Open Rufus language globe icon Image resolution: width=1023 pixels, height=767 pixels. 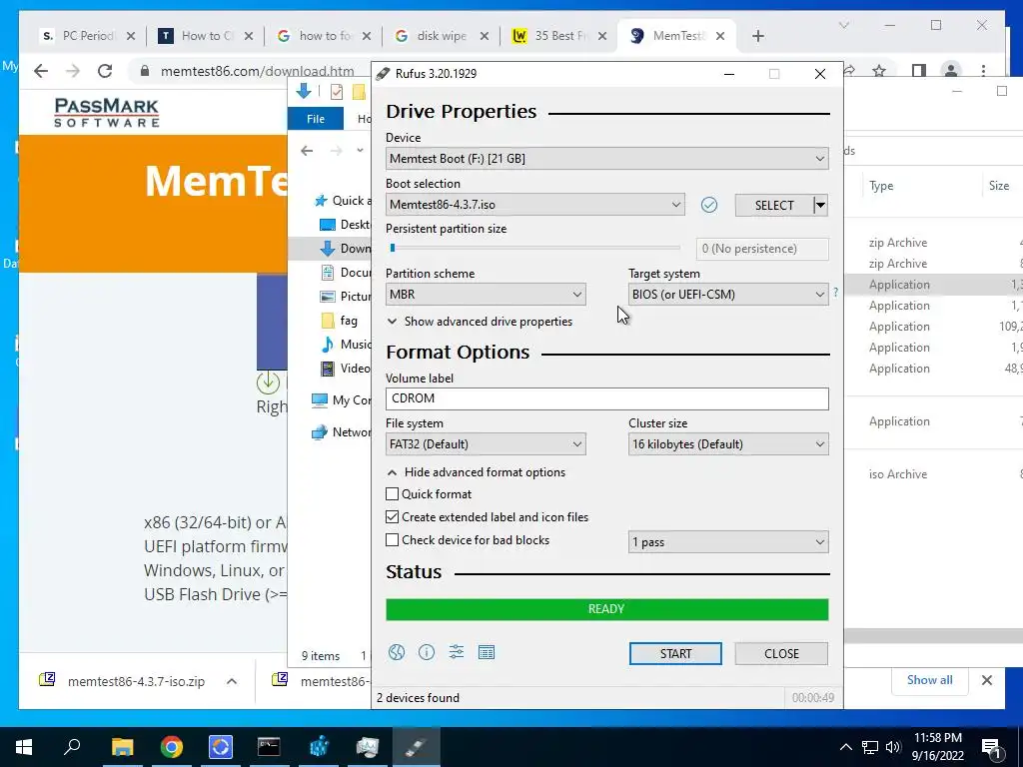[397, 652]
